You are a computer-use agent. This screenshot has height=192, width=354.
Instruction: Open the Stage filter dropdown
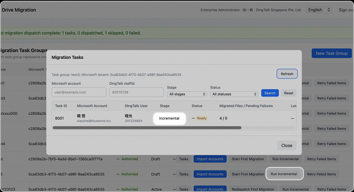187,94
